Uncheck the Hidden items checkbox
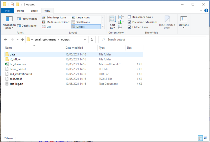The height and width of the screenshot is (142, 210). pyautogui.click(x=129, y=27)
